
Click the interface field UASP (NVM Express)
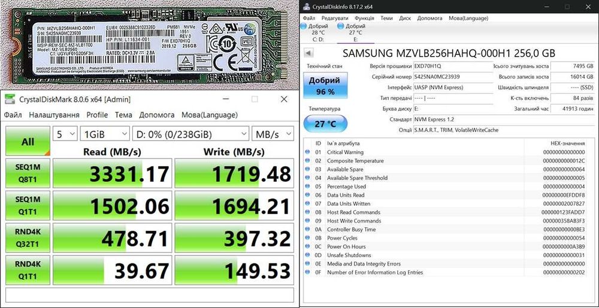(453, 87)
